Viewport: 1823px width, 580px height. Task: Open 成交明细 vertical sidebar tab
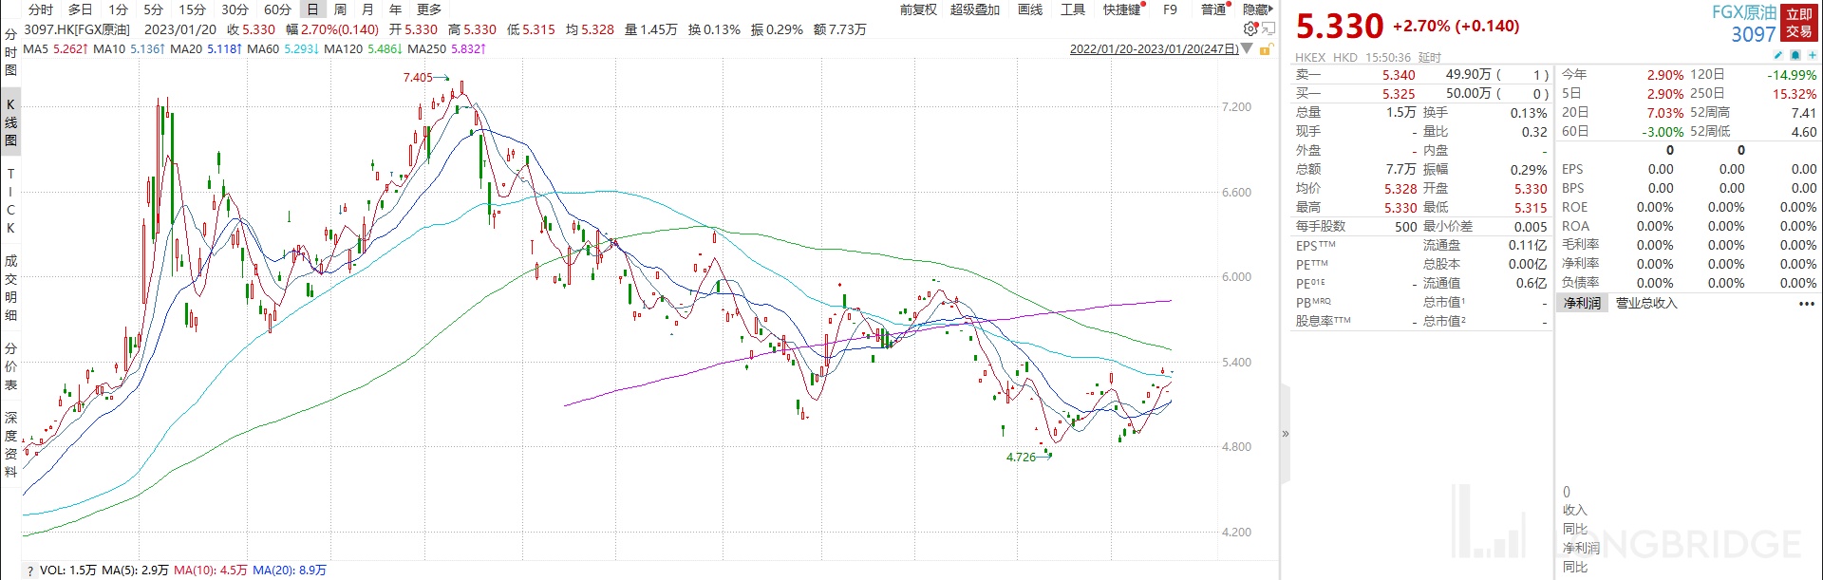point(10,288)
